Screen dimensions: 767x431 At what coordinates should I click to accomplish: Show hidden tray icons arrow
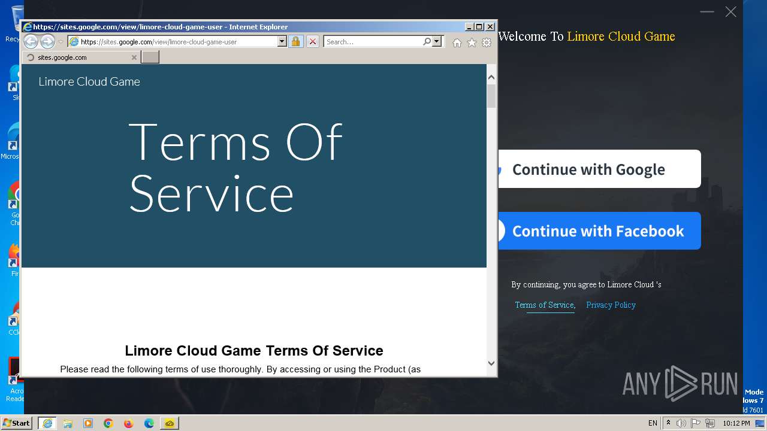click(x=668, y=423)
